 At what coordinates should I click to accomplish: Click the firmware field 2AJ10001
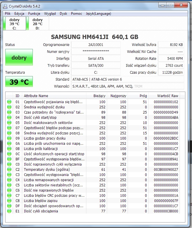point(96,45)
